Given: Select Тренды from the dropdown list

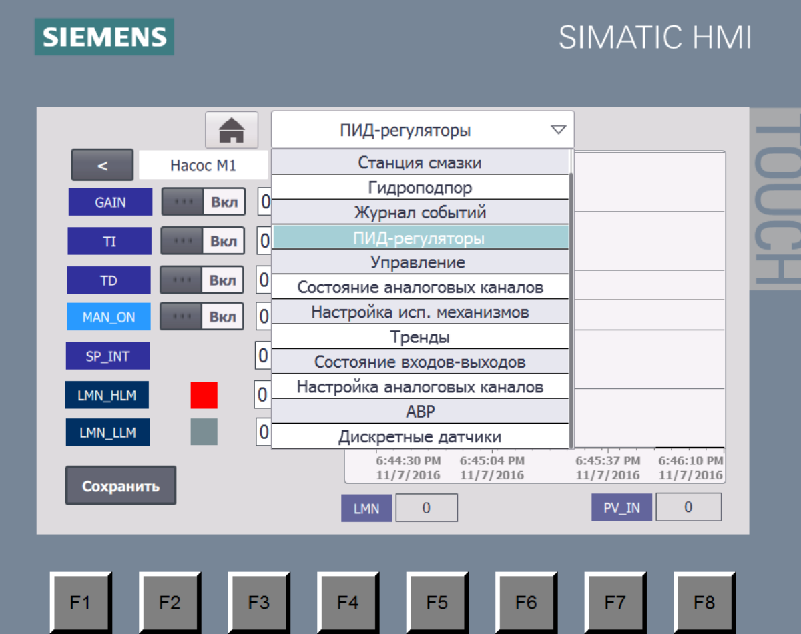Looking at the screenshot, I should click(420, 337).
